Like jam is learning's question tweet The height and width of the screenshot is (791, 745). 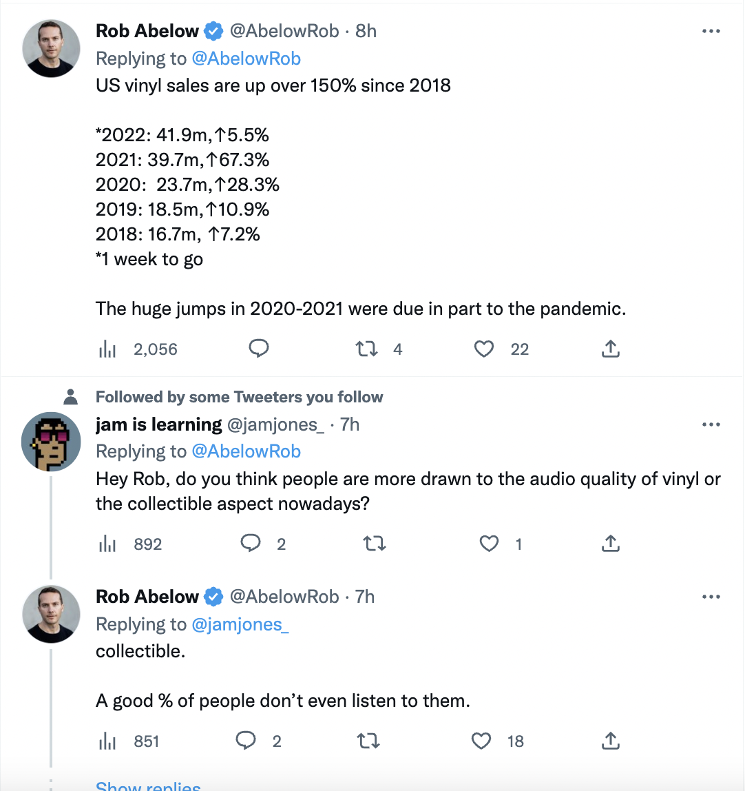point(489,544)
